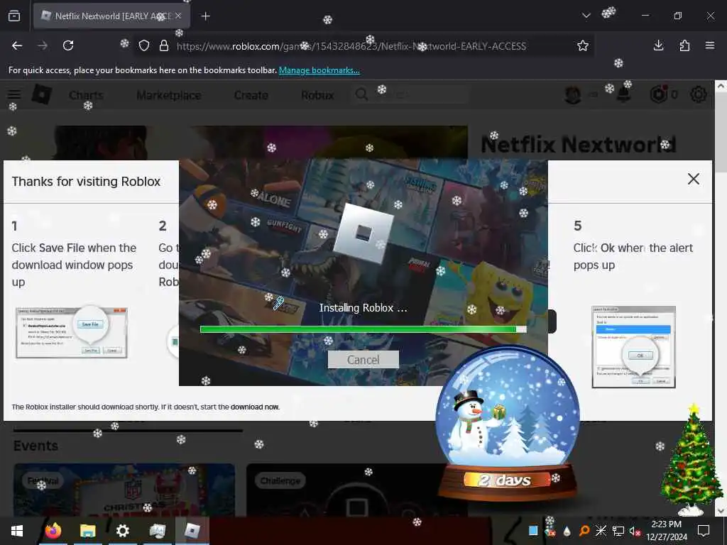Open the Roblox hamburger navigation menu
This screenshot has width=727, height=545.
(x=14, y=94)
